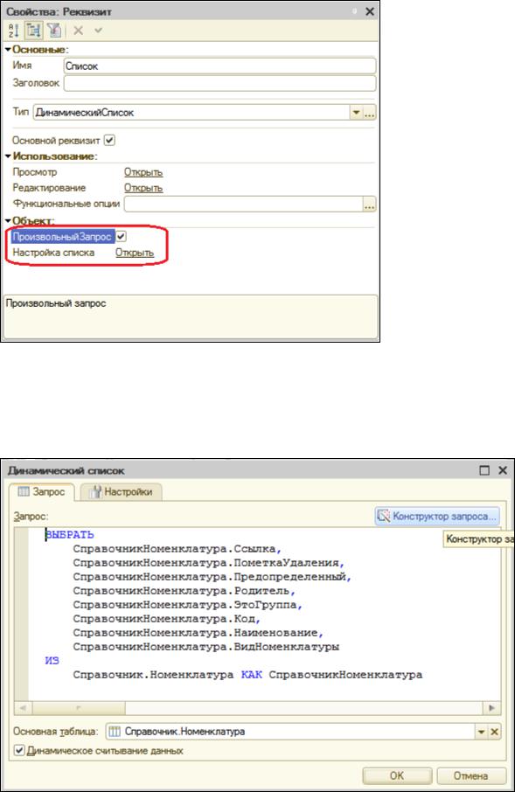Image resolution: width=515 pixels, height=792 pixels.
Task: Click the Отмена button
Action: pyautogui.click(x=470, y=775)
